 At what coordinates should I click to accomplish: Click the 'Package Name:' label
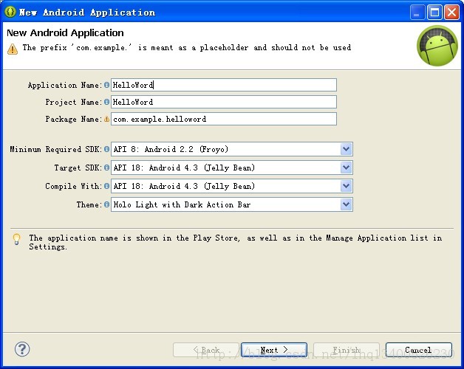pyautogui.click(x=74, y=119)
